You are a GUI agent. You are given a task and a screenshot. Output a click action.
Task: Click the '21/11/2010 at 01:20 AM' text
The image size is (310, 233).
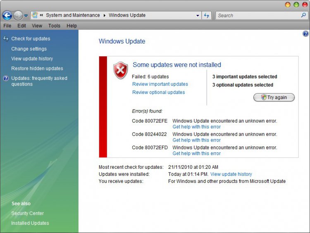[x=193, y=167]
